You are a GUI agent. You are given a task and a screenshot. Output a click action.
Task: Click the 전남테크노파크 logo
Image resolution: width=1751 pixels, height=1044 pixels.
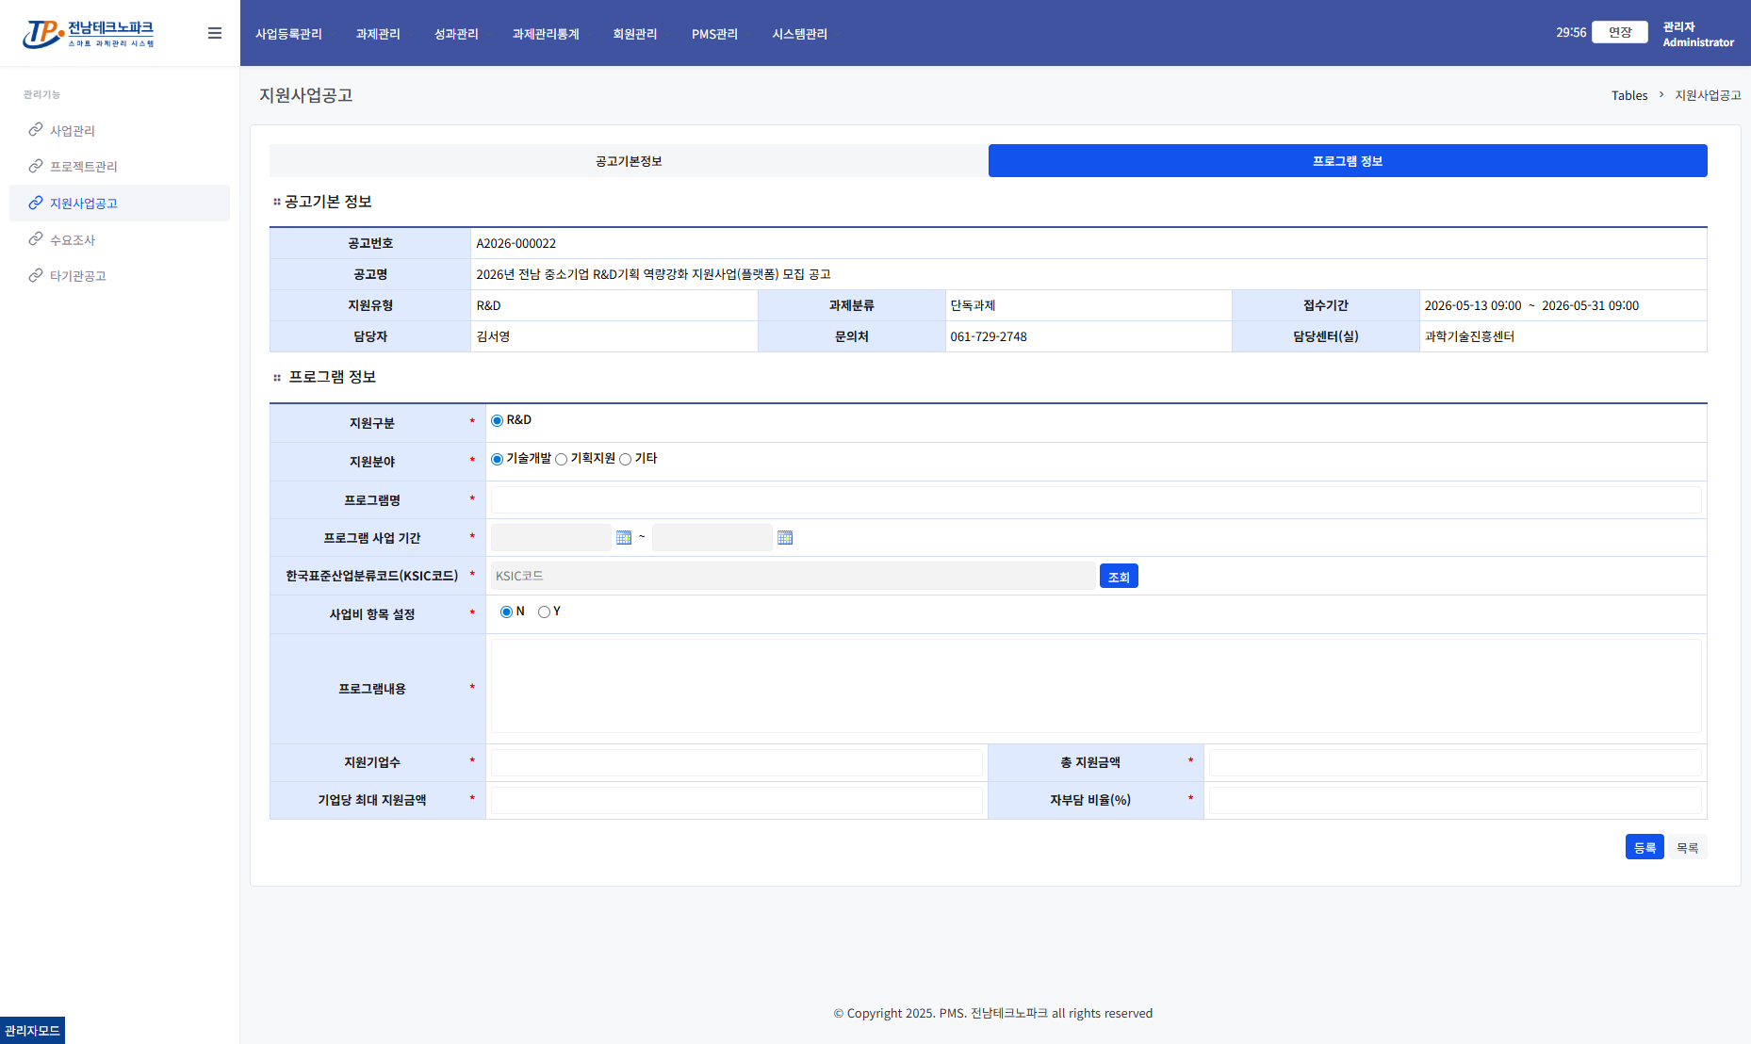point(89,34)
